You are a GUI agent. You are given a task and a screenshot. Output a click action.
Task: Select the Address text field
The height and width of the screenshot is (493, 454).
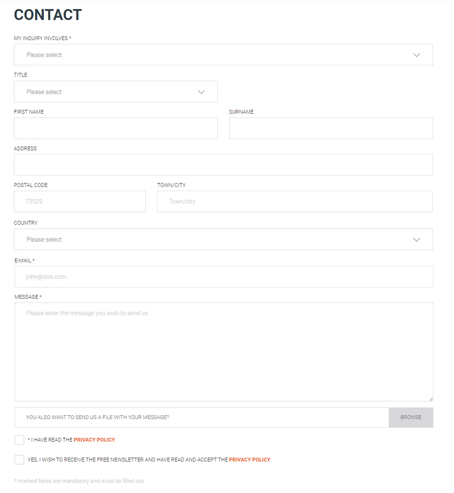(x=223, y=165)
